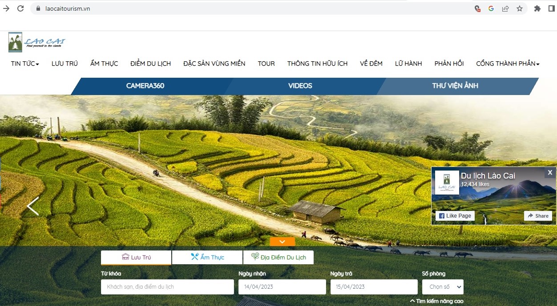
Task: Switch to the CAMERA360 tab
Action: pyautogui.click(x=145, y=86)
